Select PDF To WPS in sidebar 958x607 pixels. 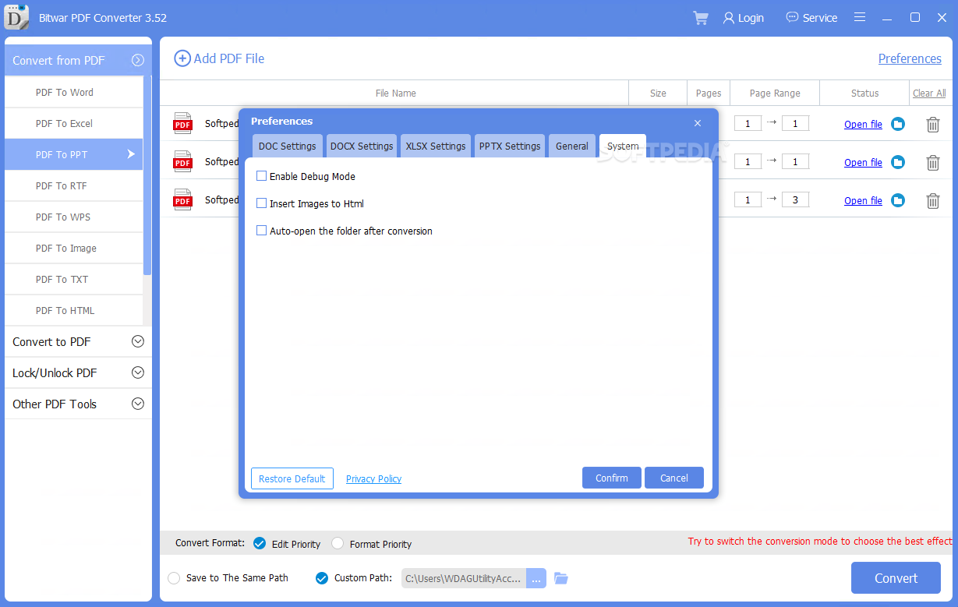73,217
